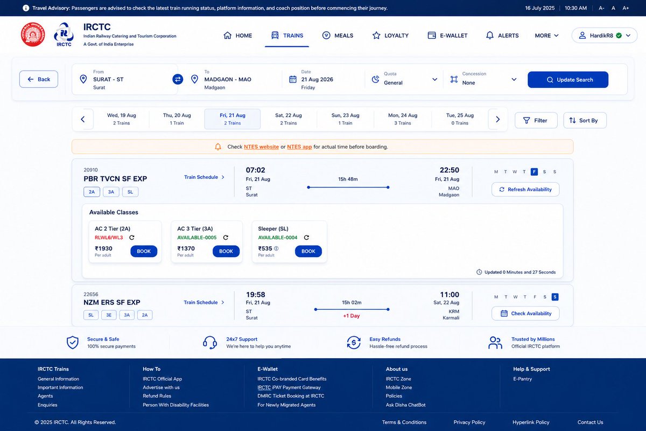Go to HOME in navigation
The width and height of the screenshot is (646, 431).
click(x=237, y=36)
